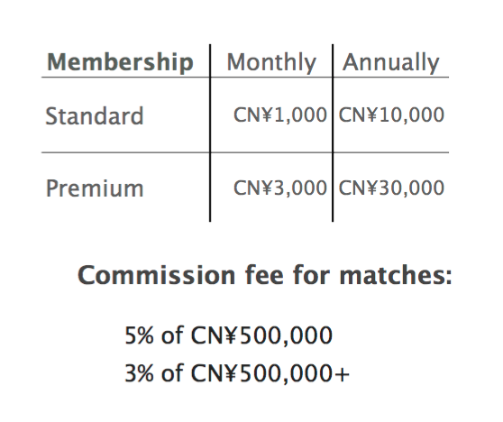Click the Premium membership row label
Screen dimensions: 503x422
tap(95, 188)
